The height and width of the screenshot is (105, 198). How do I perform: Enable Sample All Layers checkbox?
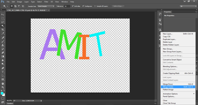tap(95, 6)
